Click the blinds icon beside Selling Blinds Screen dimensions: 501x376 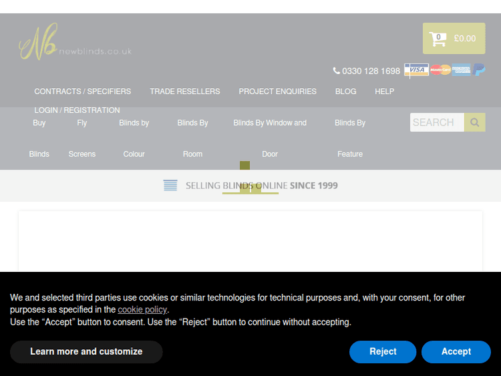click(x=170, y=186)
